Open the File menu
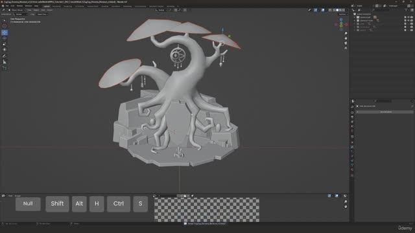 (7, 6)
